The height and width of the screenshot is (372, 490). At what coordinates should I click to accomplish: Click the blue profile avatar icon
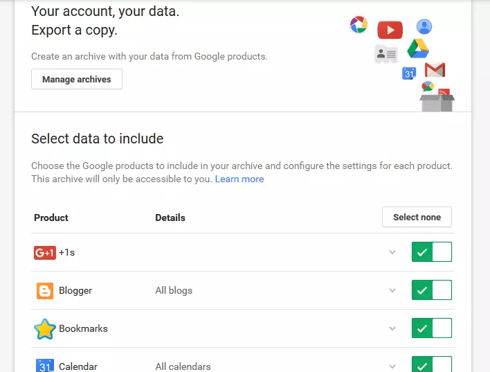[424, 26]
